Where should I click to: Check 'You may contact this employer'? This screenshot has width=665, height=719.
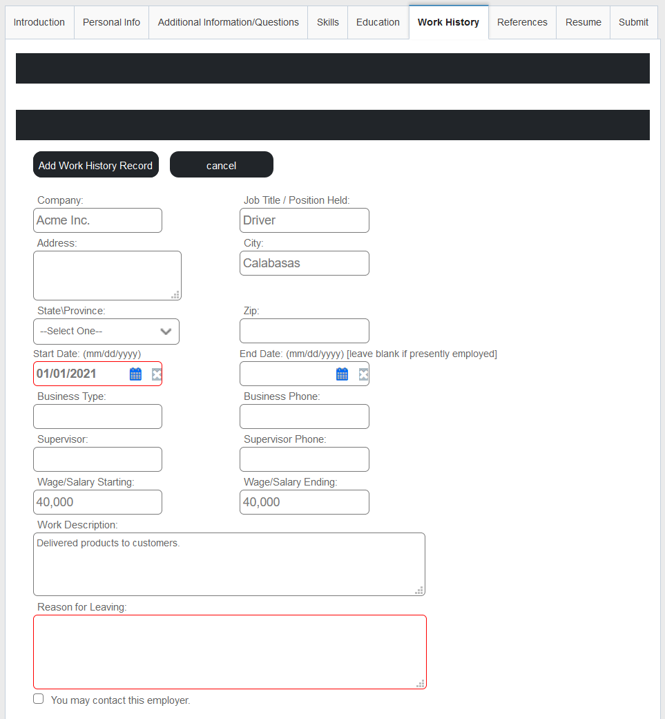tap(39, 699)
